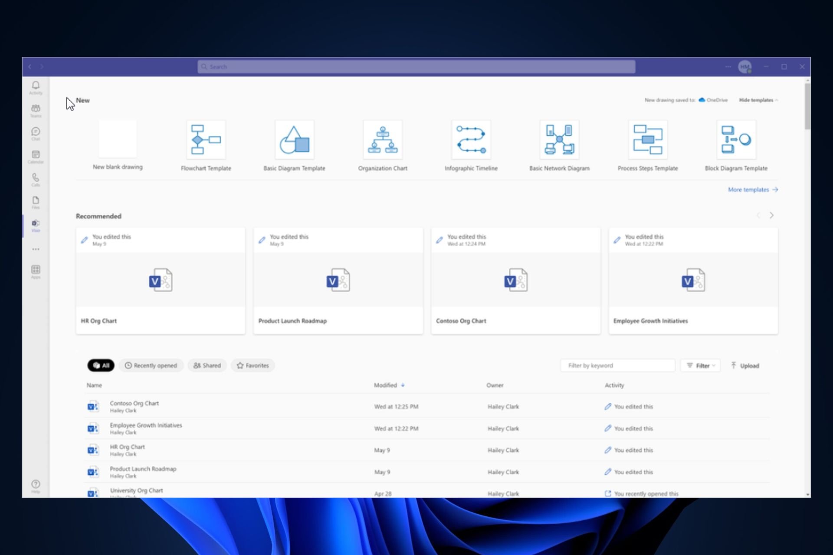Select the All files tab
The height and width of the screenshot is (555, 833).
pos(101,366)
